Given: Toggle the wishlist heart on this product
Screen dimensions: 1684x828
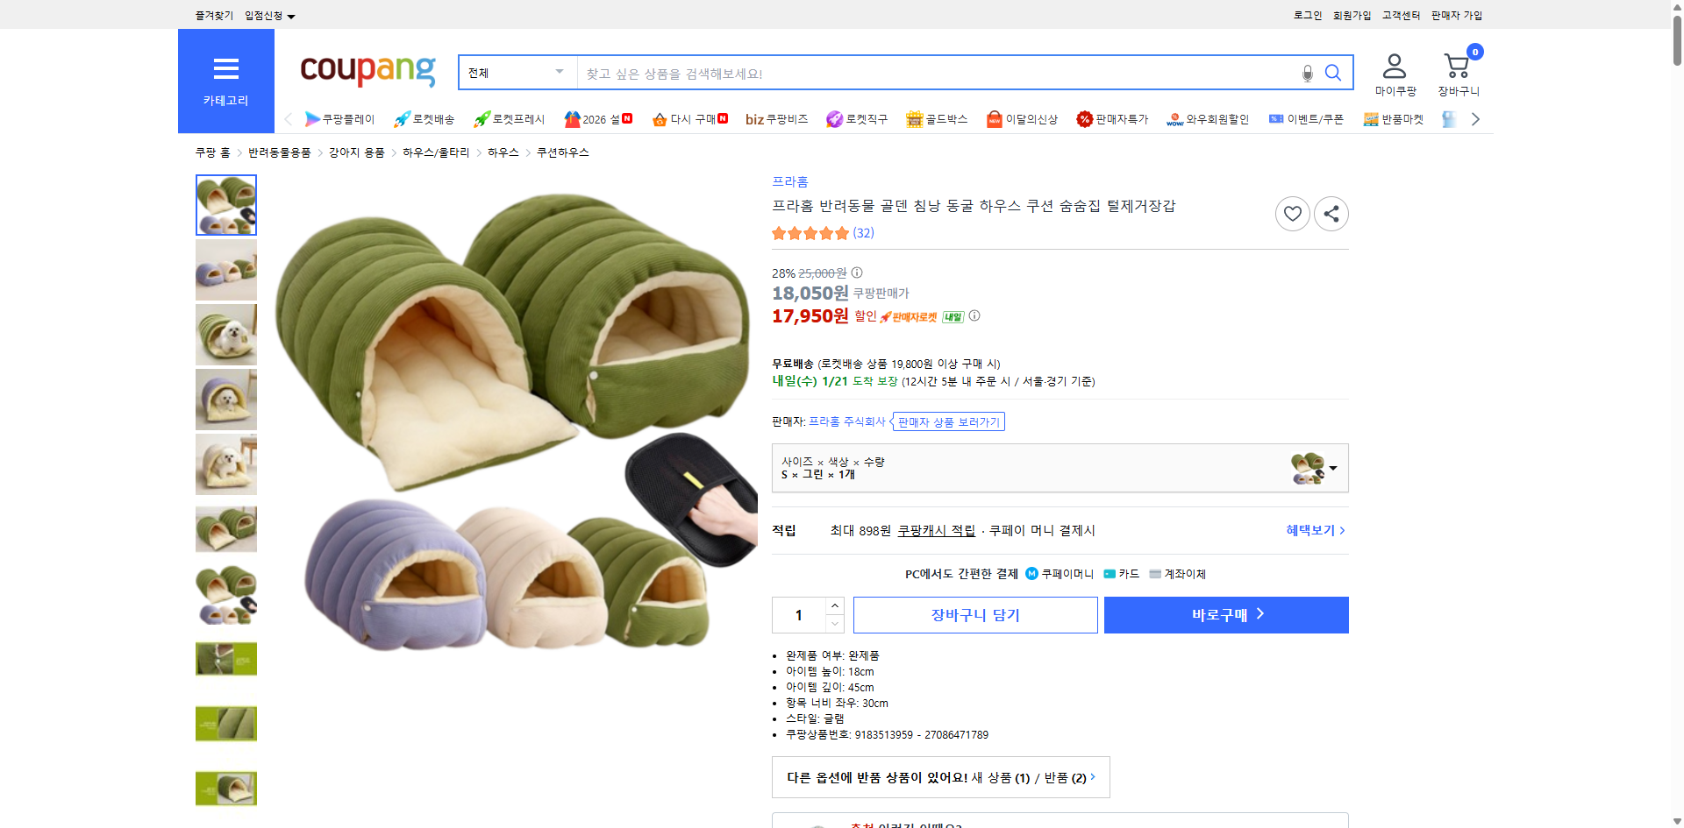Looking at the screenshot, I should 1292,213.
